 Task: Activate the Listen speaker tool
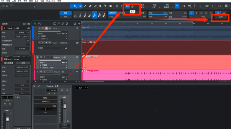click(110, 6)
